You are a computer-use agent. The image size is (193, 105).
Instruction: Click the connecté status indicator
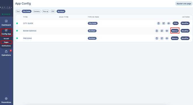coord(6,14)
